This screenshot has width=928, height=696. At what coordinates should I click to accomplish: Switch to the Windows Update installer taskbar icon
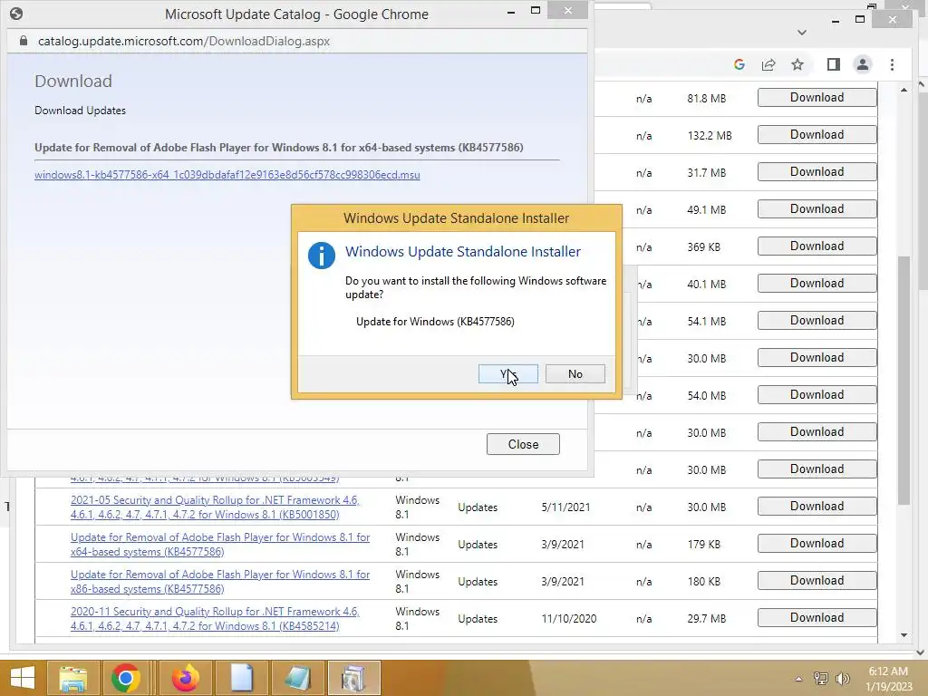point(354,678)
